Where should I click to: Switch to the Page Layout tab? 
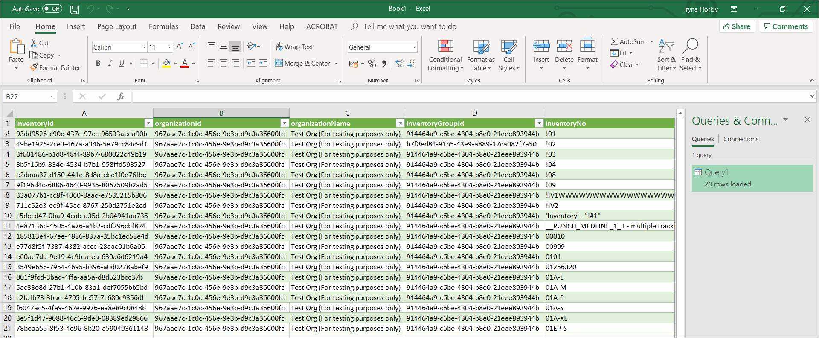pyautogui.click(x=117, y=26)
